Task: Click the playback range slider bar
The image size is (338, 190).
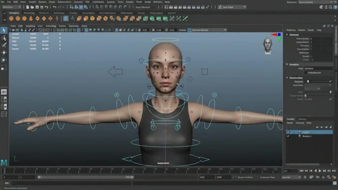Action: tap(85, 177)
